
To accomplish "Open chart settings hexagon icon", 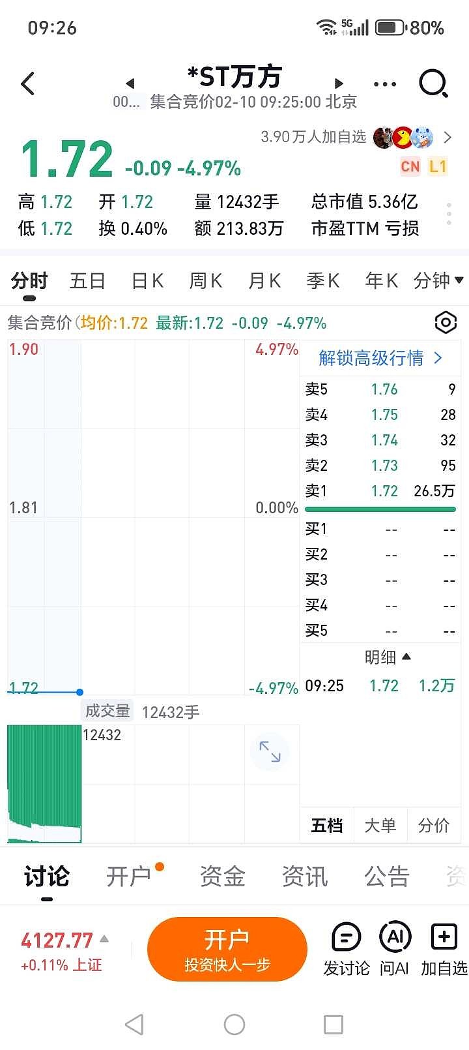I will [446, 322].
